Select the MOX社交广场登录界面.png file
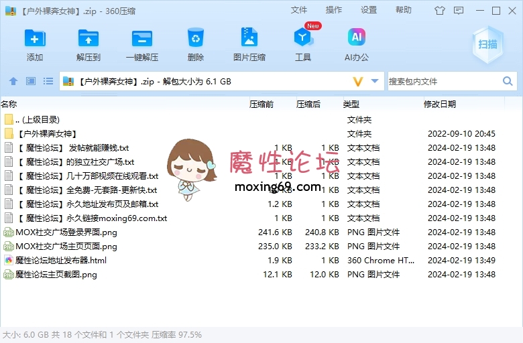The height and width of the screenshot is (343, 523). [x=66, y=232]
